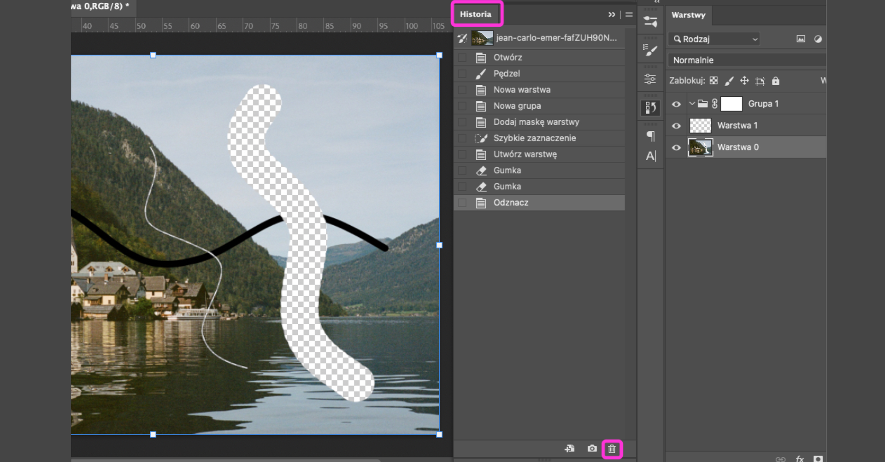Collapse the Grupa 1 group chevron

click(x=691, y=104)
